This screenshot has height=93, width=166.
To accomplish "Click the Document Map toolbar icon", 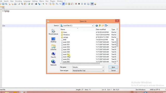I will click(69, 4).
